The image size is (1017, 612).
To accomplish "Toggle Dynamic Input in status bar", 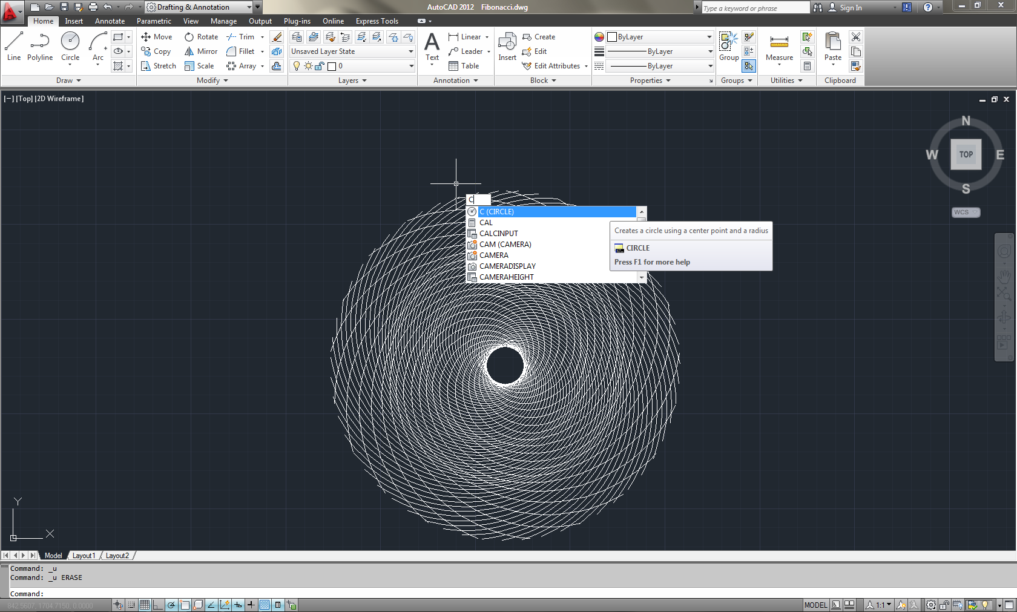I will pos(238,605).
